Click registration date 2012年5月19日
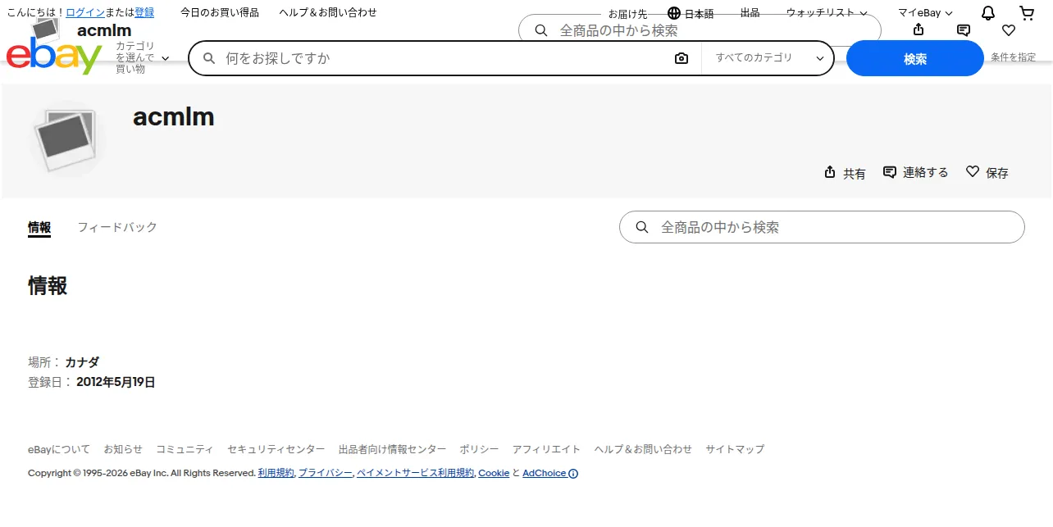This screenshot has width=1053, height=527. pos(116,382)
